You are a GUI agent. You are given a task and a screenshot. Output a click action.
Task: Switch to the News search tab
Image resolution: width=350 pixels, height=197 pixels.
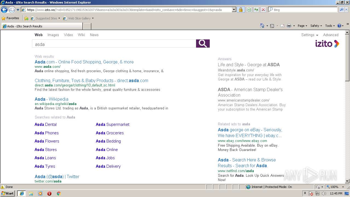94,35
